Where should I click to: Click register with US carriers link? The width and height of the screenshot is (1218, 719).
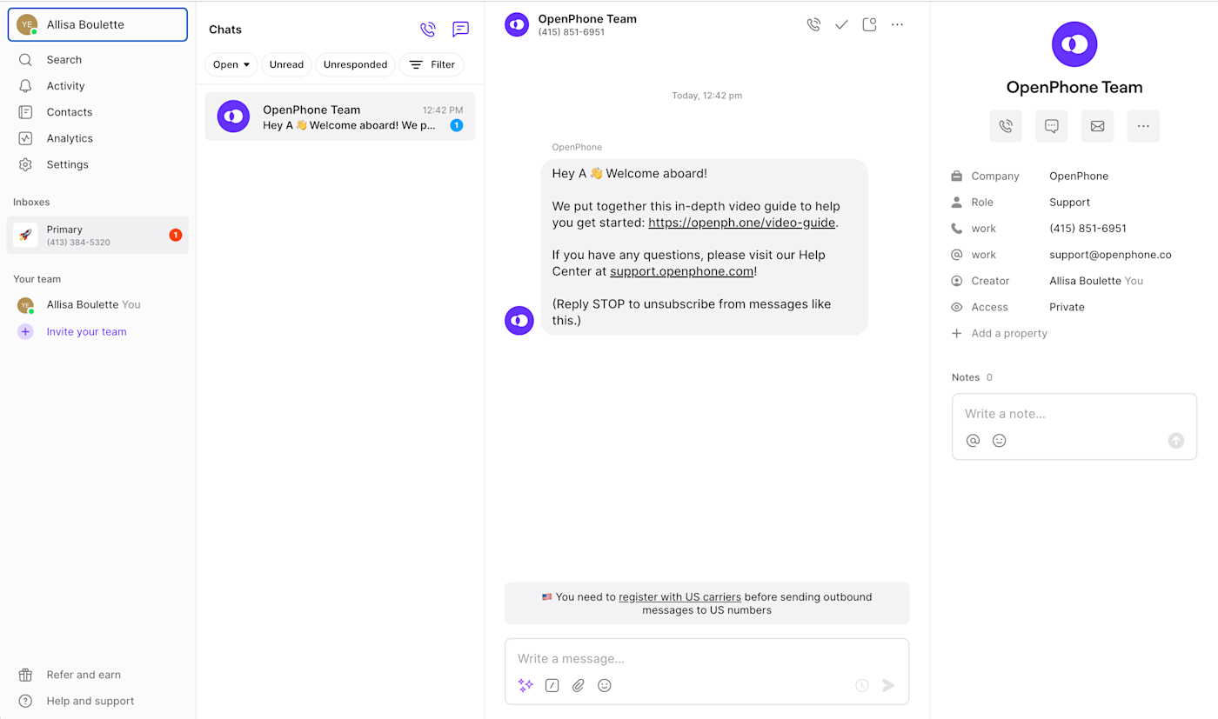coord(680,597)
